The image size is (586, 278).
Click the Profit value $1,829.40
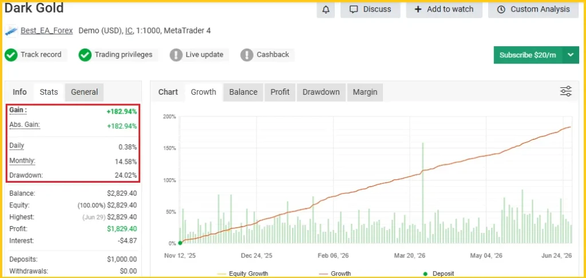(122, 229)
